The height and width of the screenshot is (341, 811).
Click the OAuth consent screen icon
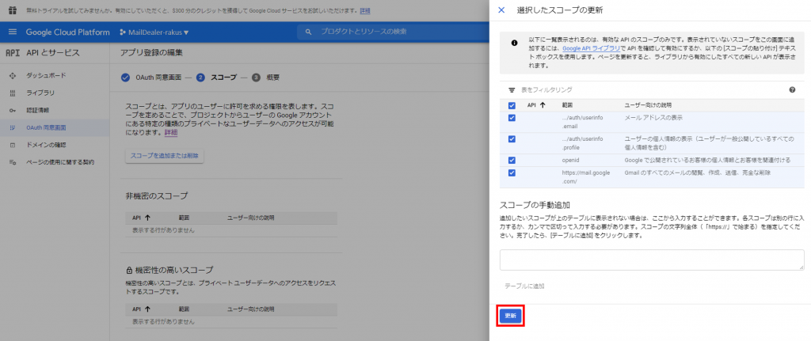point(13,127)
